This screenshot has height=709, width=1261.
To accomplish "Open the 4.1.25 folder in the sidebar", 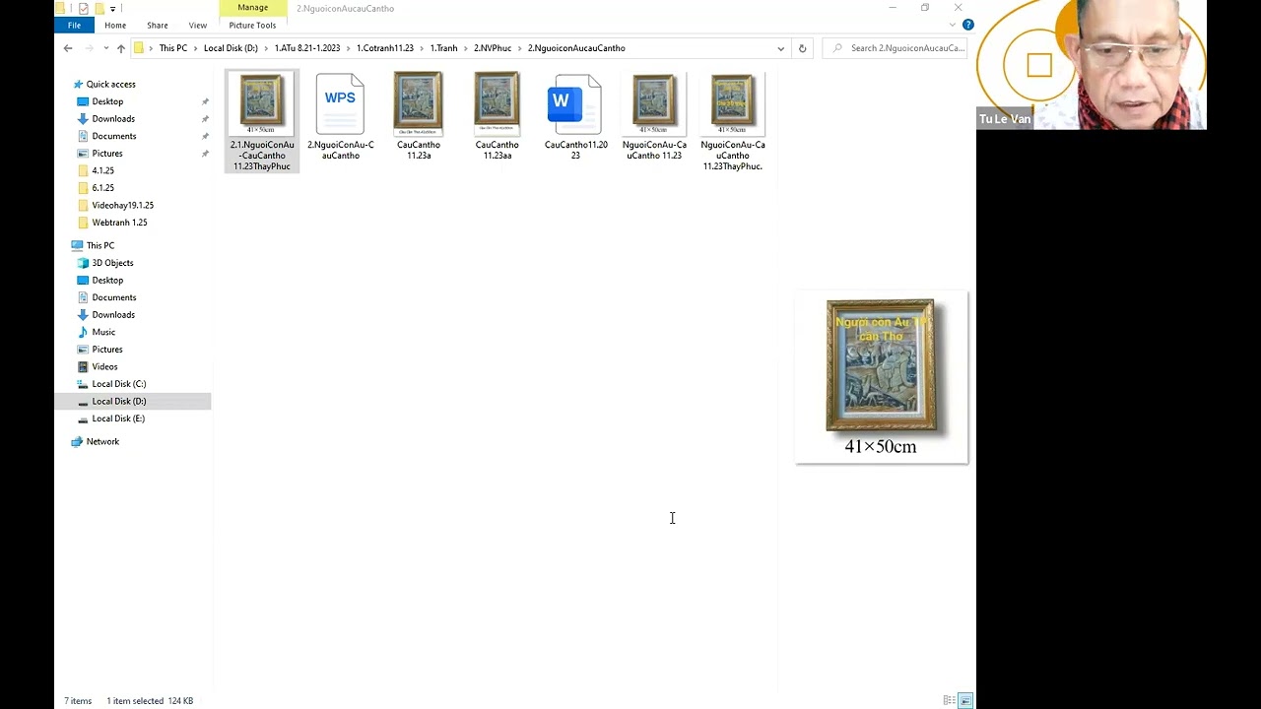I will (102, 170).
